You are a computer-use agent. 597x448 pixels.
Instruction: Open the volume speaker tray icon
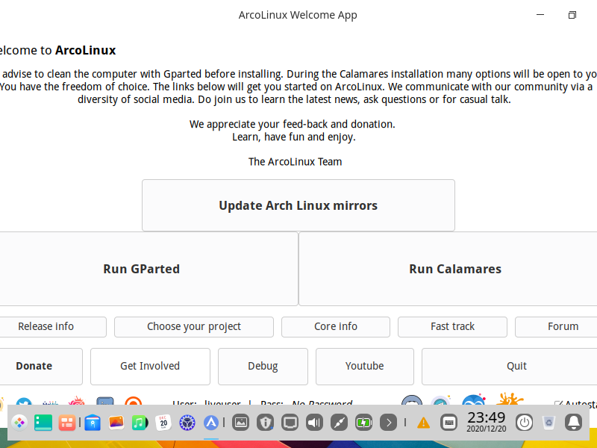tap(314, 423)
